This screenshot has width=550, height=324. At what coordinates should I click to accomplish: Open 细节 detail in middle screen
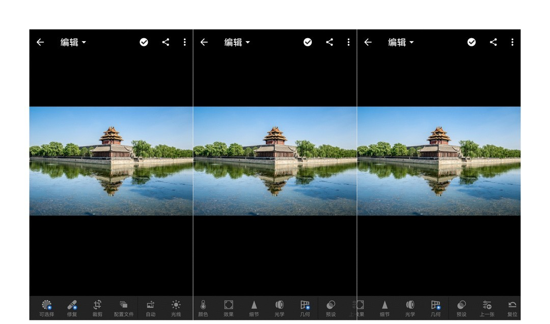pos(254,308)
